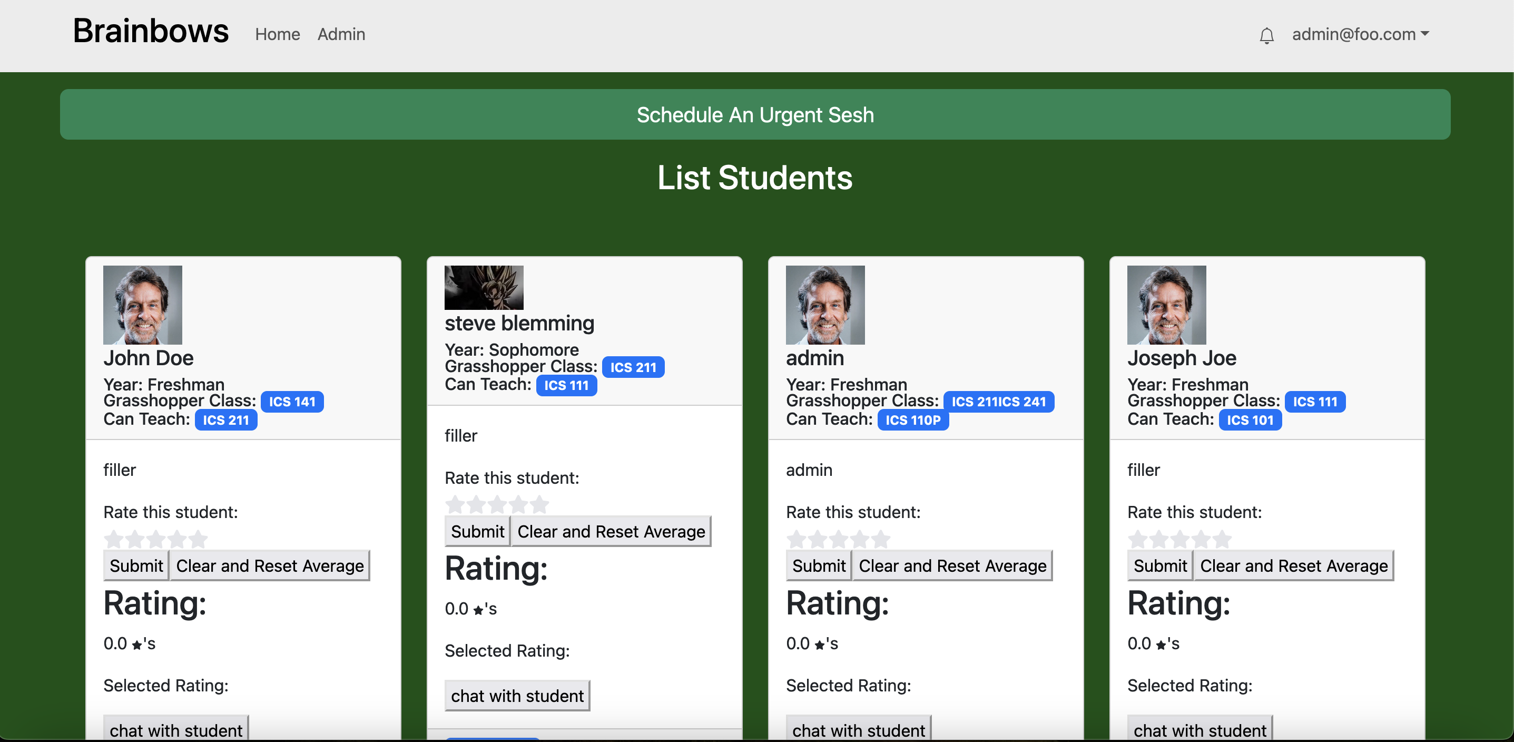Click steve blemming's profile picture
Viewport: 1514px width, 742px height.
[x=484, y=288]
